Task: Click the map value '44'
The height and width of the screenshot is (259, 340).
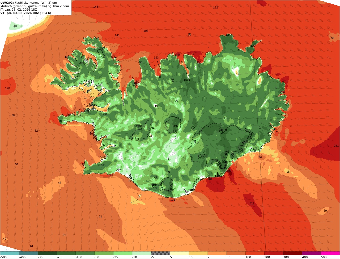Action: coord(59,183)
